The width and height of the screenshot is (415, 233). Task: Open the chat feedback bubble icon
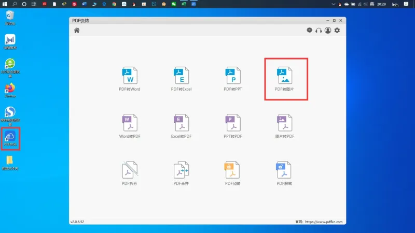309,31
